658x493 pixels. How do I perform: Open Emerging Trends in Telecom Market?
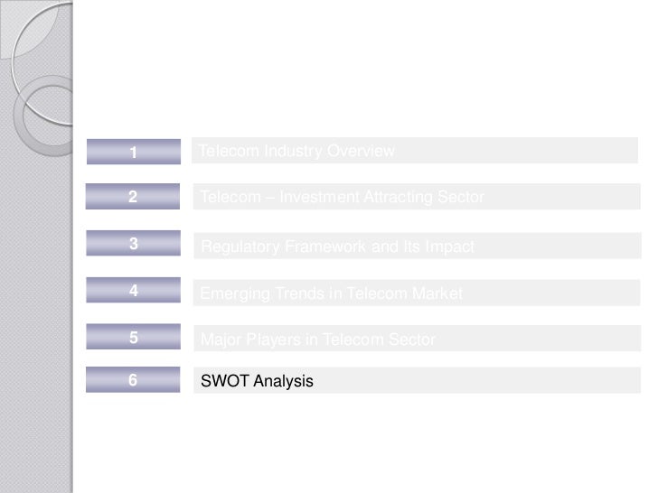[331, 293]
